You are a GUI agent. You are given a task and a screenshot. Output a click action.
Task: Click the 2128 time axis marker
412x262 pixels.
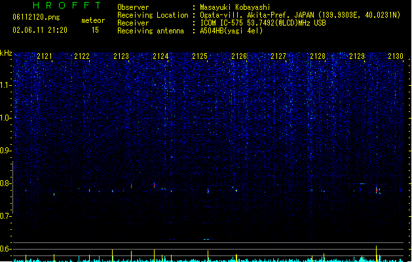click(318, 56)
